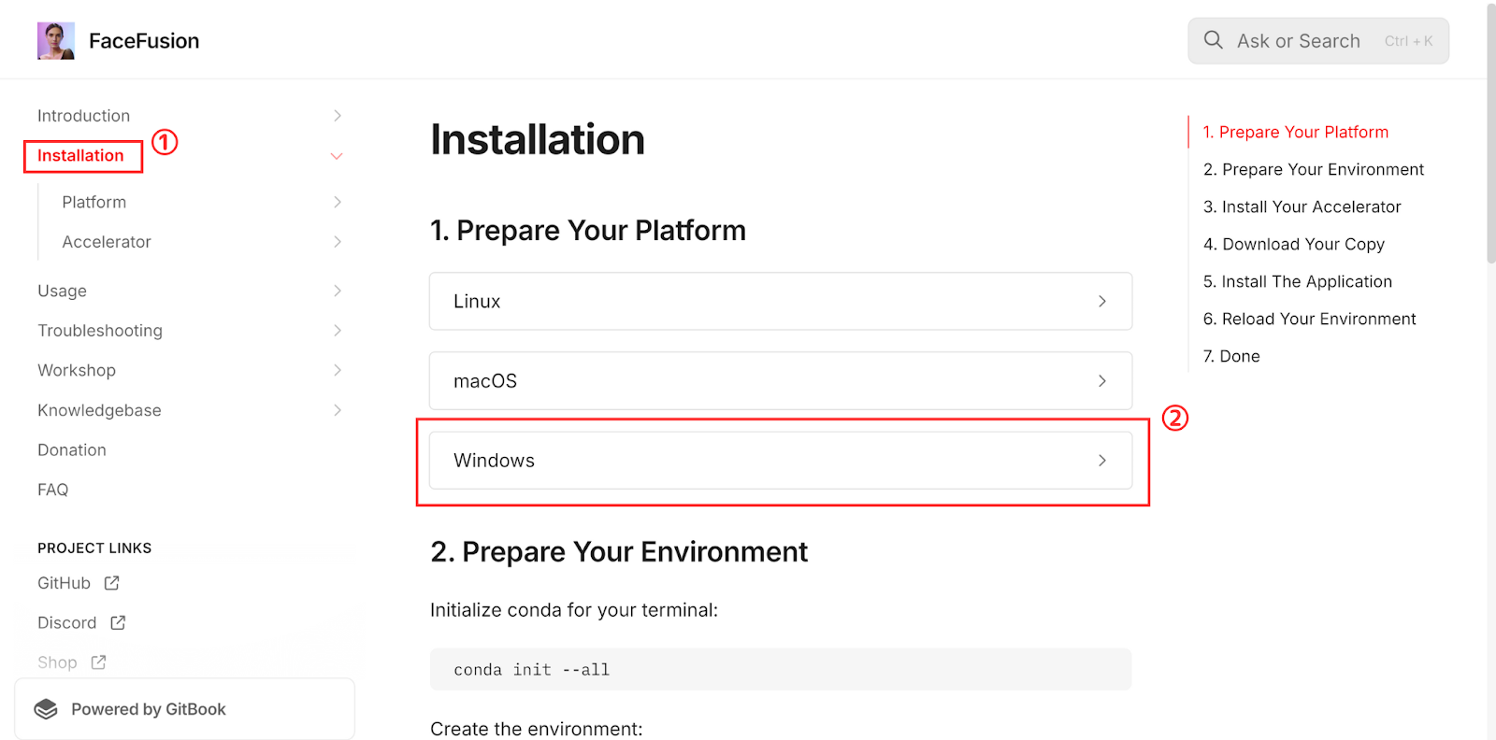Expand the Platform submenu chevron
Viewport: 1496px width, 740px height.
(337, 202)
